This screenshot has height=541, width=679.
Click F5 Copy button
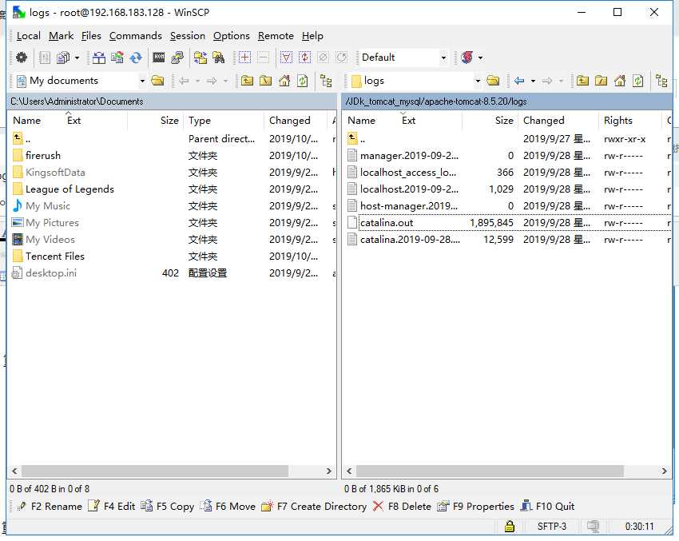pos(167,506)
